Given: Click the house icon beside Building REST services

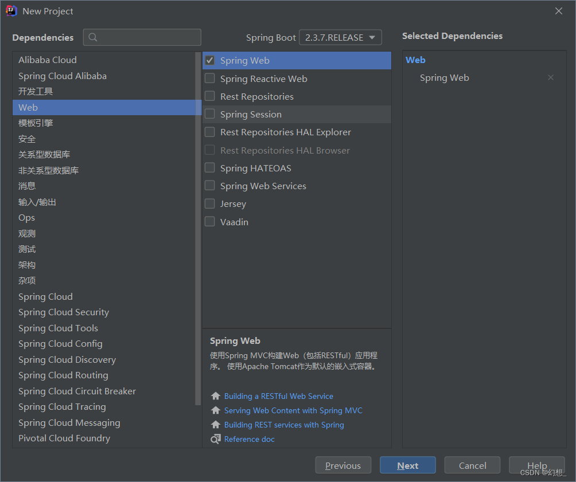Looking at the screenshot, I should pos(216,425).
